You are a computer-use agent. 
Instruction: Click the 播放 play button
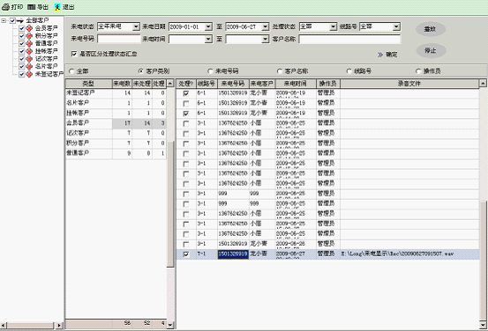point(431,29)
